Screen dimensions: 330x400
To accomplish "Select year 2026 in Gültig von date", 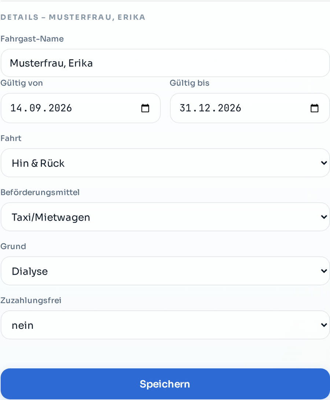I will [x=60, y=108].
